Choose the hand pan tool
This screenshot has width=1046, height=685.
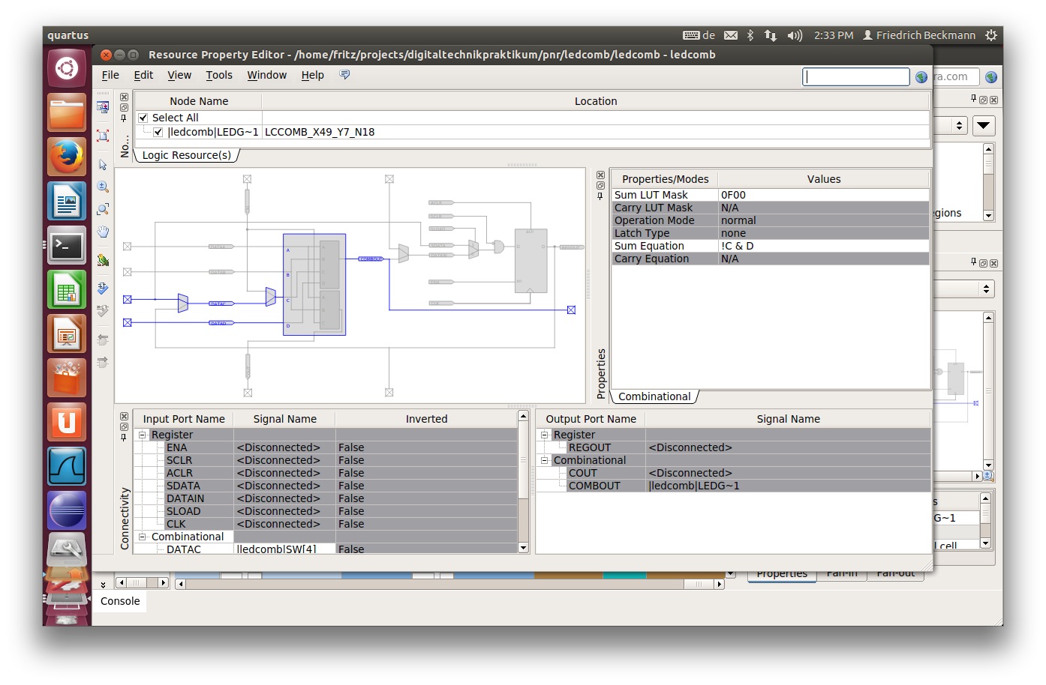point(103,232)
